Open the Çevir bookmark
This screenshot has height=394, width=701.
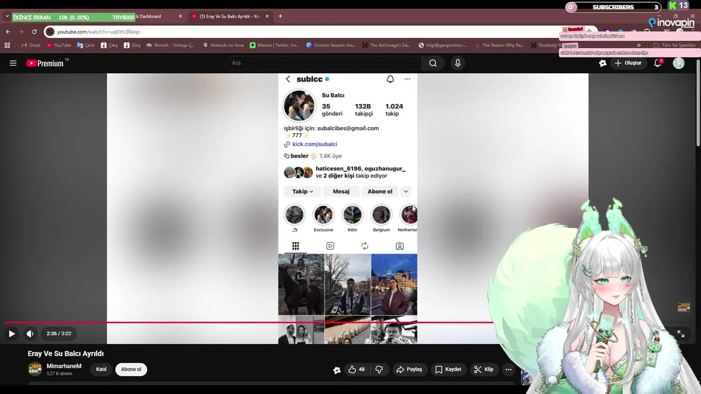coord(86,45)
